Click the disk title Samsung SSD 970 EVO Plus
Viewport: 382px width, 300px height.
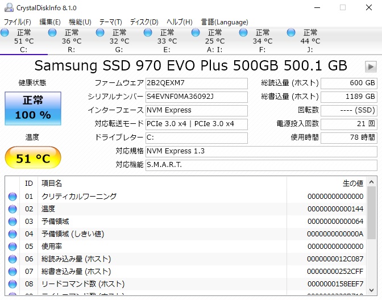click(190, 66)
